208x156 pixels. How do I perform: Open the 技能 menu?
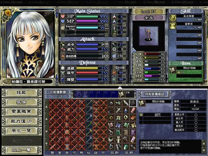22,93
